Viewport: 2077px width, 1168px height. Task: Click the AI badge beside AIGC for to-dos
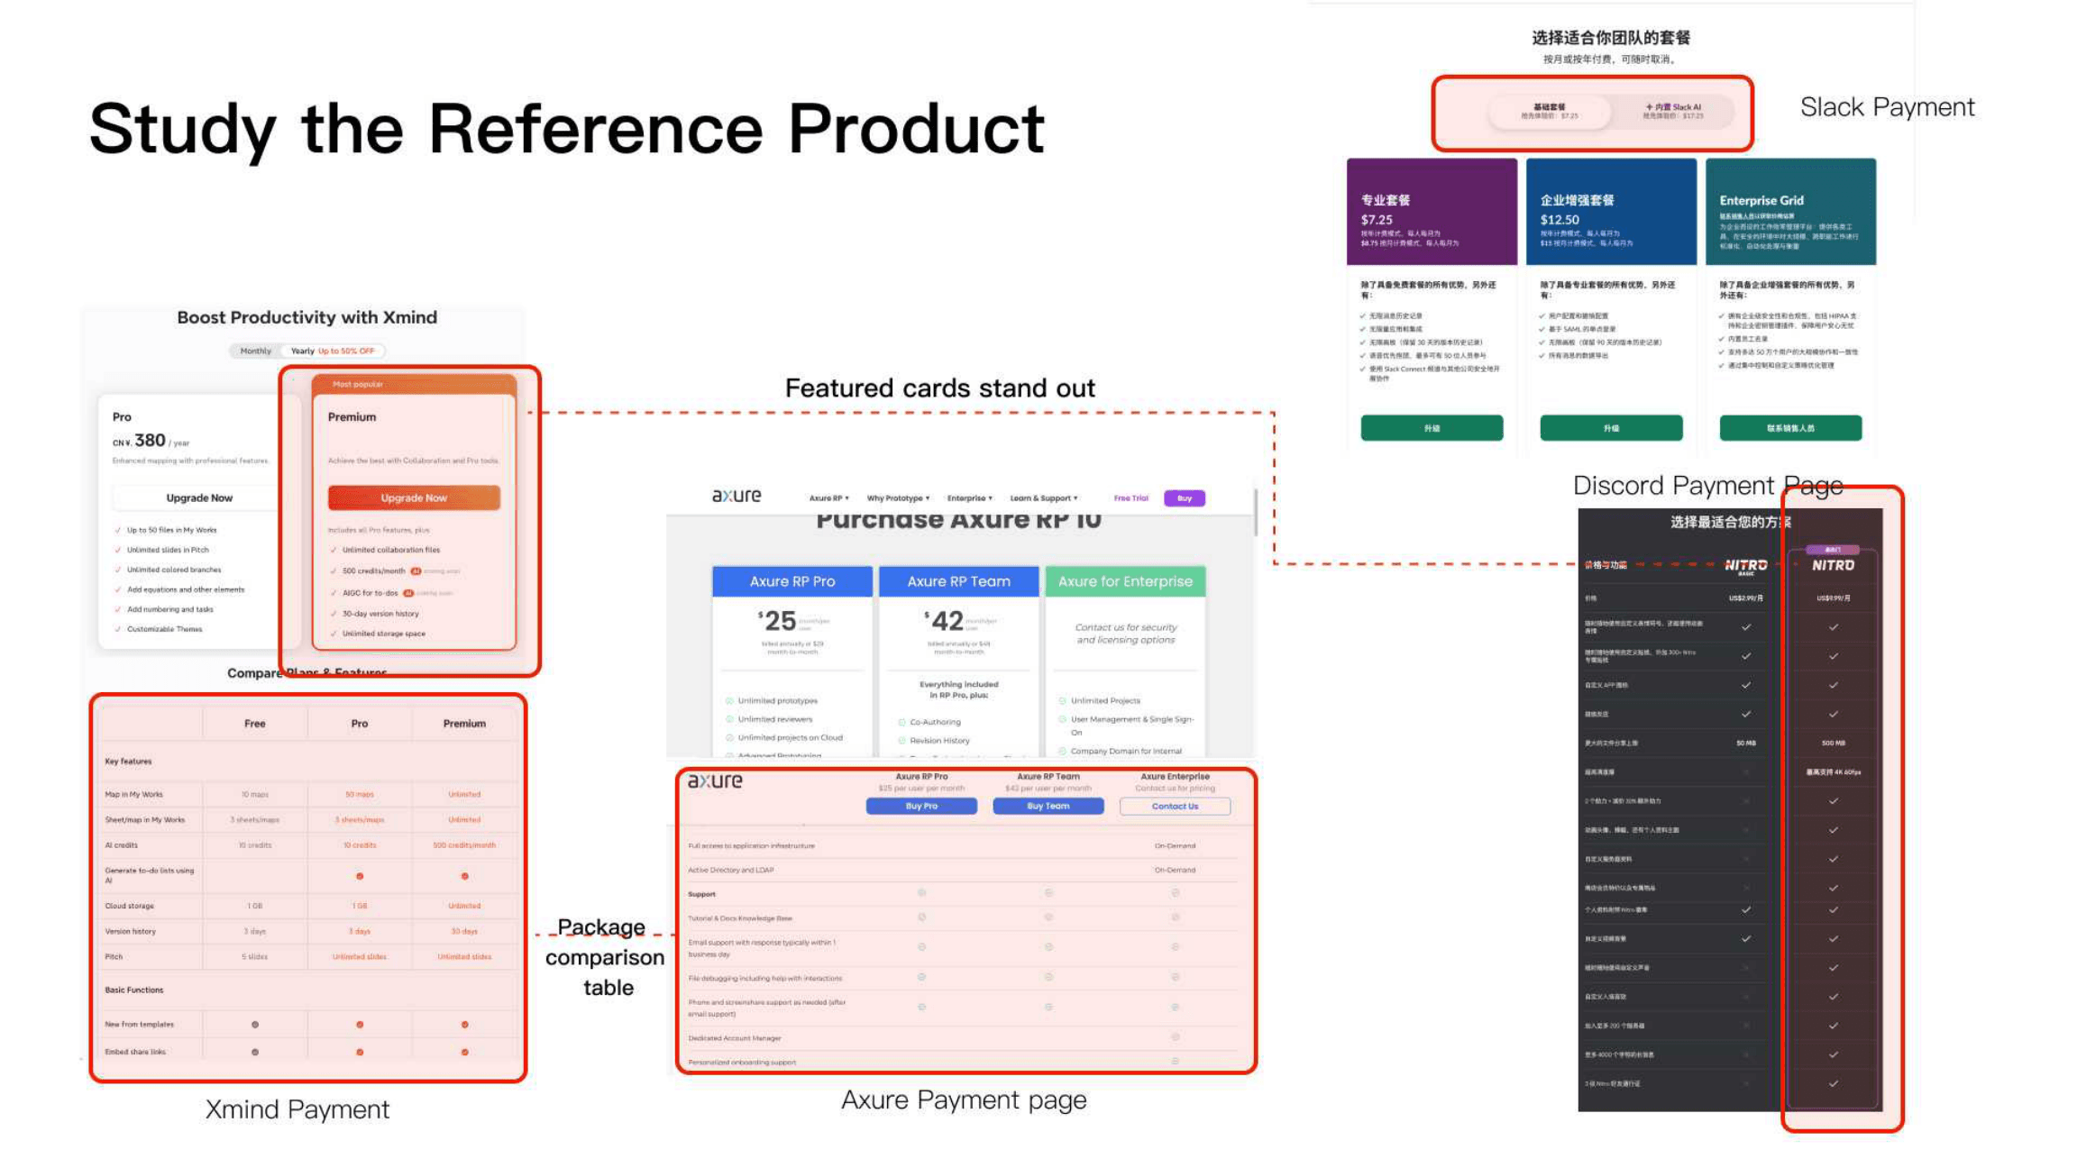(x=407, y=593)
